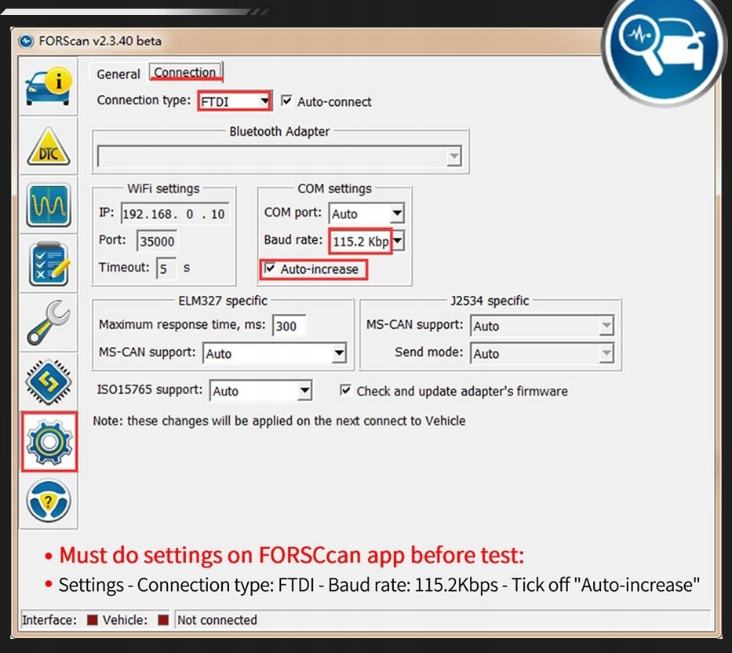Open the oscilloscope dashboard icon
This screenshot has height=653, width=732.
pyautogui.click(x=49, y=205)
